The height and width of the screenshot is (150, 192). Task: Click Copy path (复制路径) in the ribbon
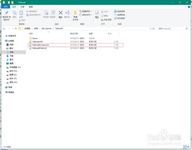click(31, 11)
